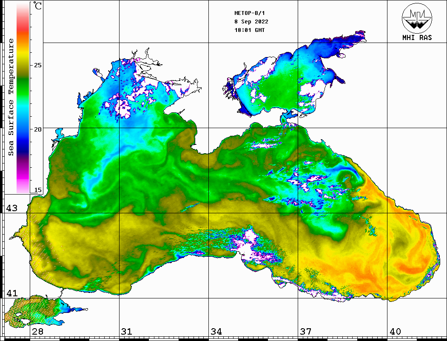The height and width of the screenshot is (341, 447).
Task: Click the 25 tick label on the legend
Action: click(37, 65)
